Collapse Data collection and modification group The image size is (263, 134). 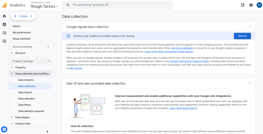pyautogui.click(x=12, y=74)
